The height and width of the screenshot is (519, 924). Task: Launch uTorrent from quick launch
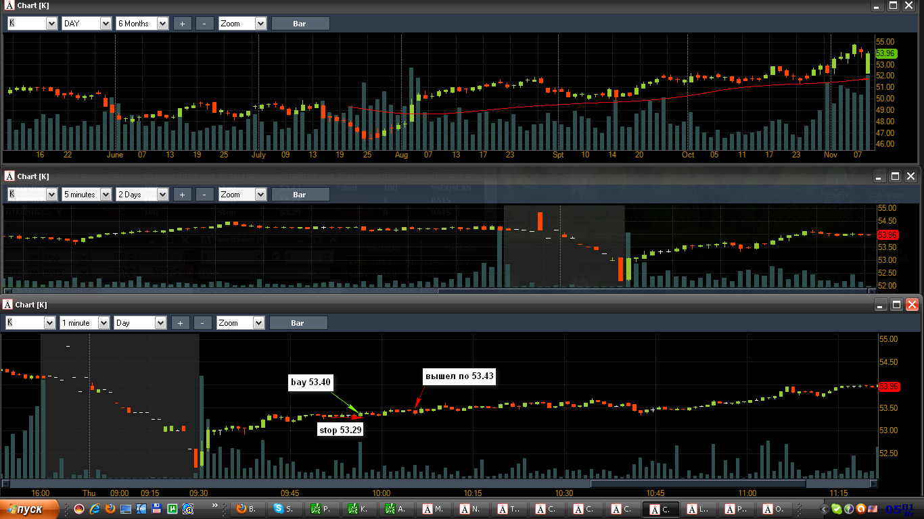tap(172, 509)
